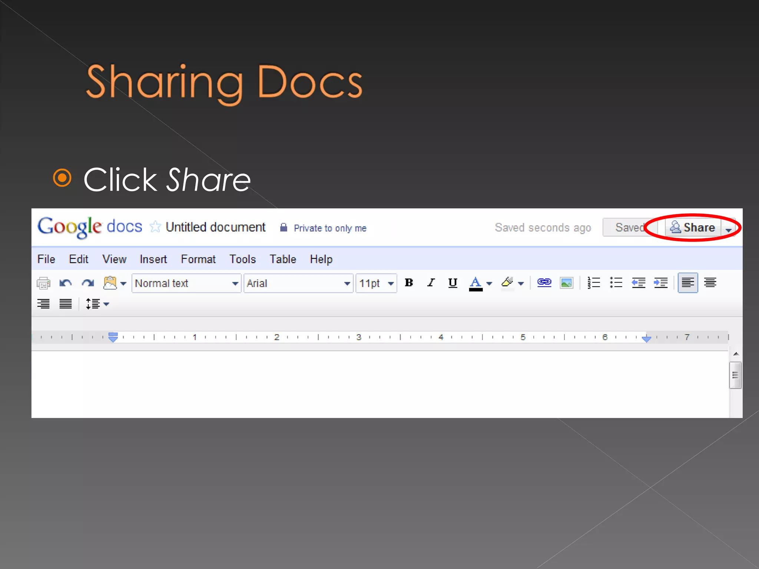Click the Share button
The image size is (759, 569).
pos(693,227)
